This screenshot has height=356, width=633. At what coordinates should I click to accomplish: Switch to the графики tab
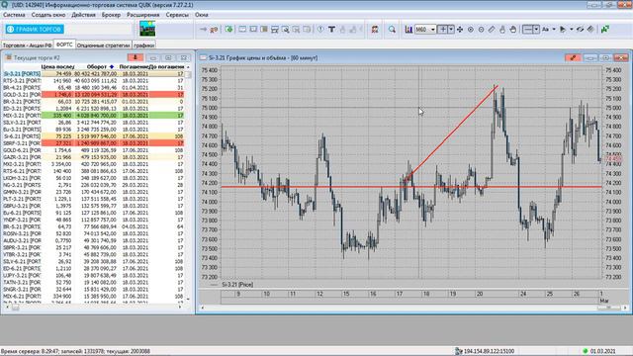pyautogui.click(x=144, y=45)
